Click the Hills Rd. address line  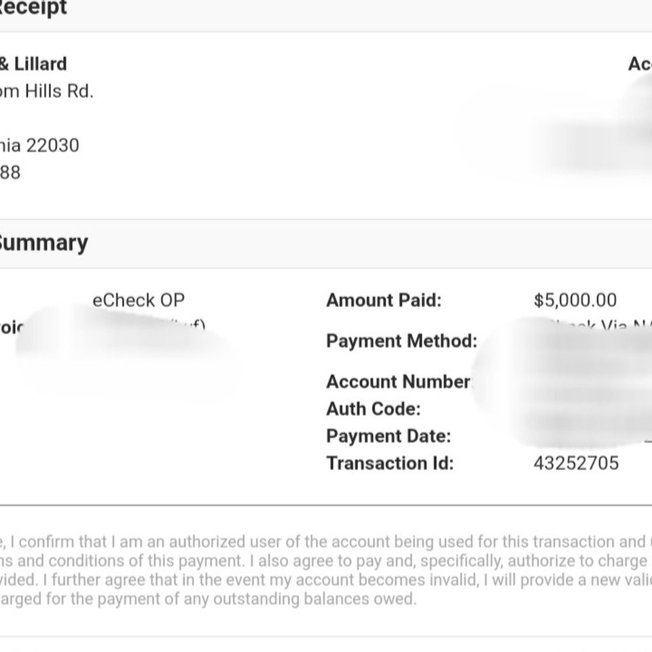pyautogui.click(x=47, y=91)
